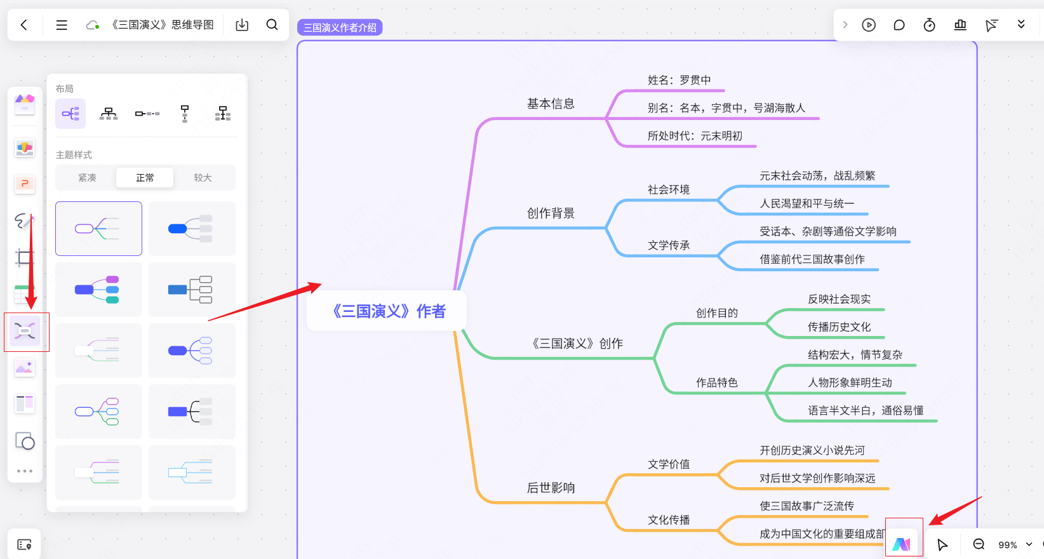Open the timer tool
Screen dimensions: 1044x559
pos(929,25)
